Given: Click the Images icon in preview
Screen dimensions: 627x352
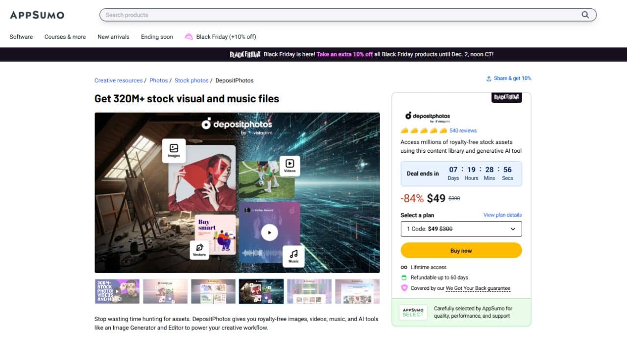Looking at the screenshot, I should pos(174,148).
